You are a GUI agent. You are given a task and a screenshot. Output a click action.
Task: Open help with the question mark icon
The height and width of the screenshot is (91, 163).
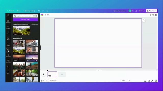point(156,81)
